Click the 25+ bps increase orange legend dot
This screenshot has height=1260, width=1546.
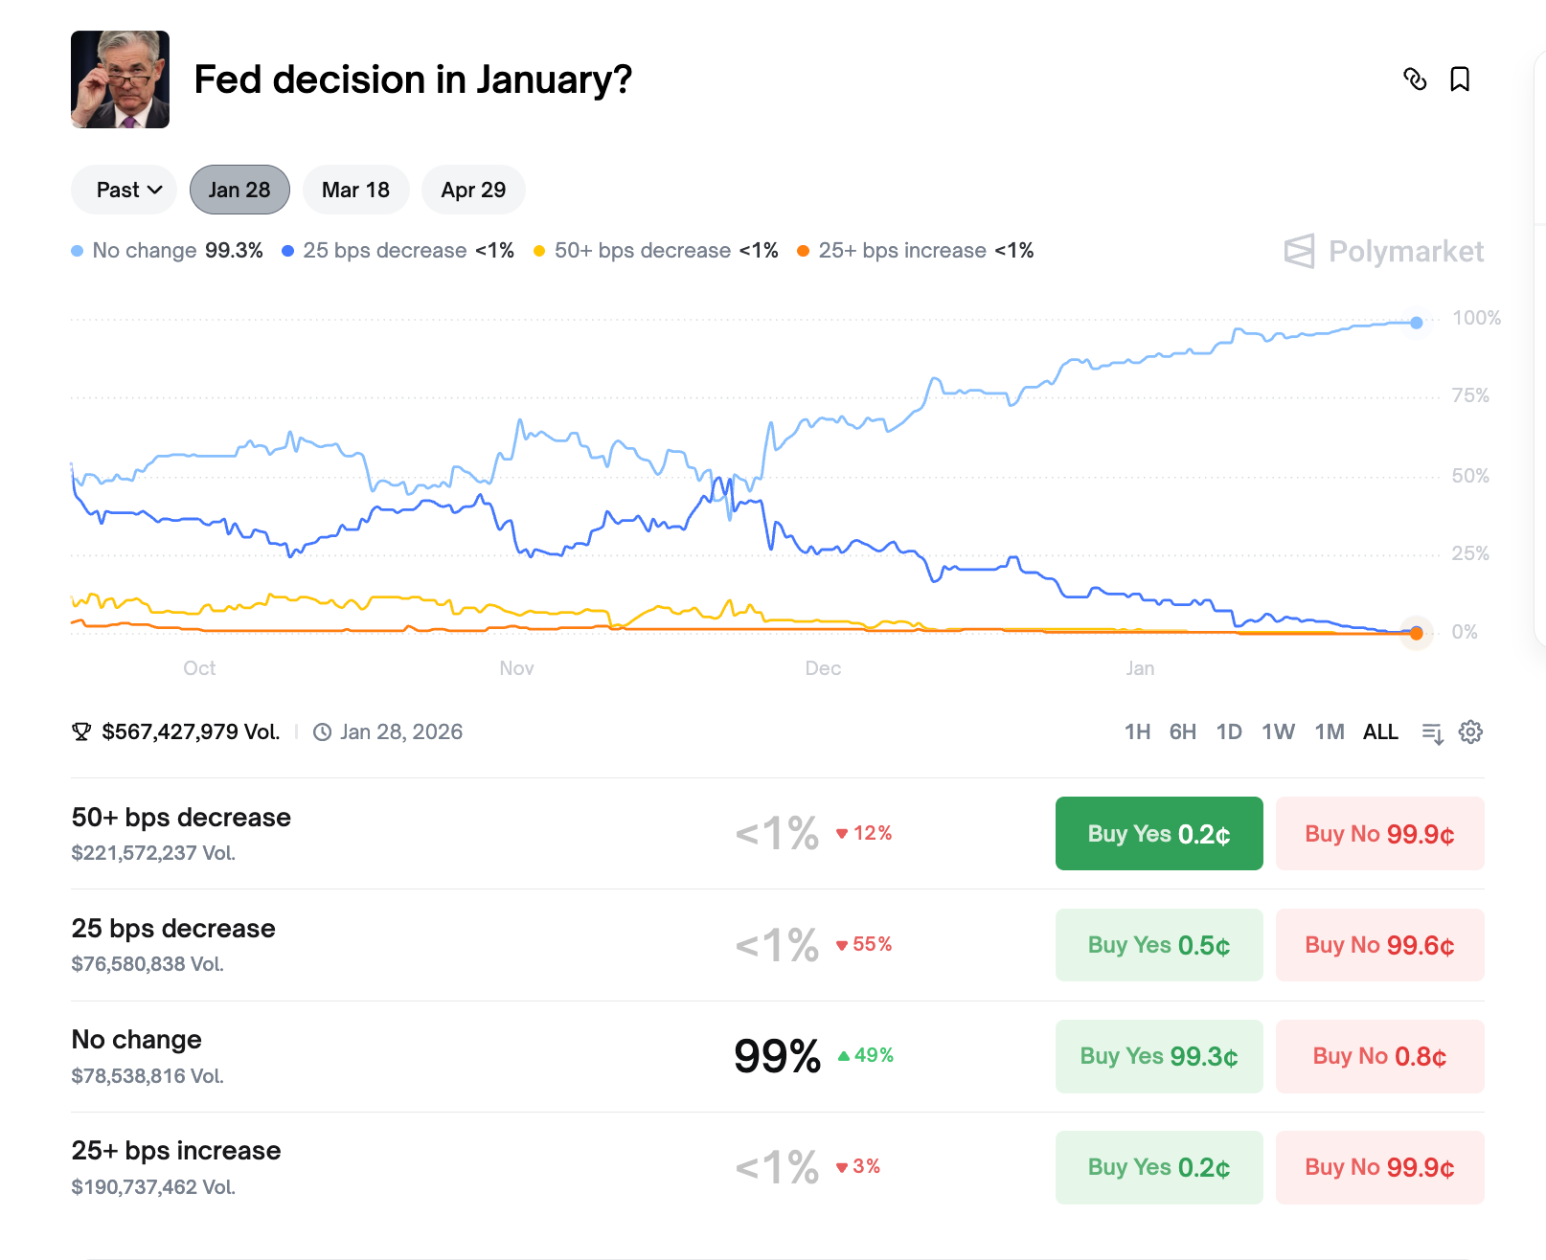coord(804,251)
